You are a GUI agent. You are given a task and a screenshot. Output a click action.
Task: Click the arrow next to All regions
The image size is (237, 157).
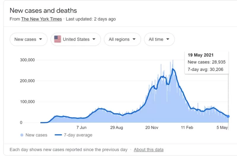tap(134, 39)
